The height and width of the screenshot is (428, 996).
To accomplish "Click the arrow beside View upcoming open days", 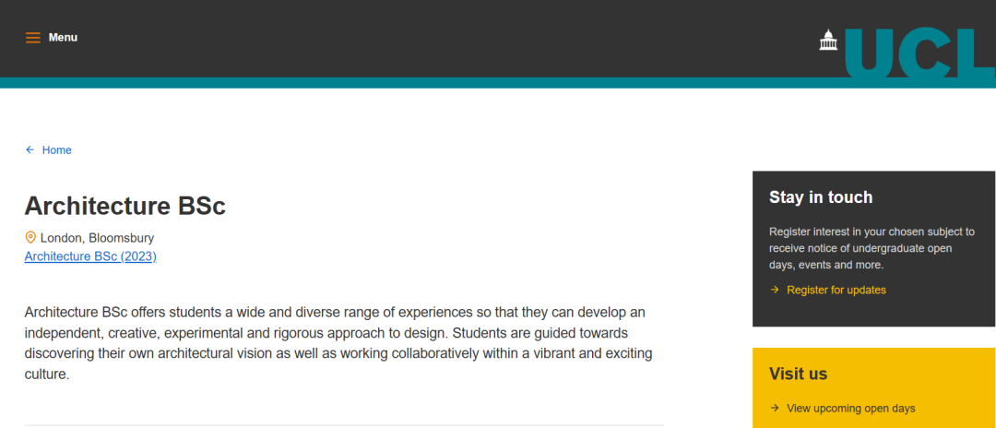I will tap(775, 408).
